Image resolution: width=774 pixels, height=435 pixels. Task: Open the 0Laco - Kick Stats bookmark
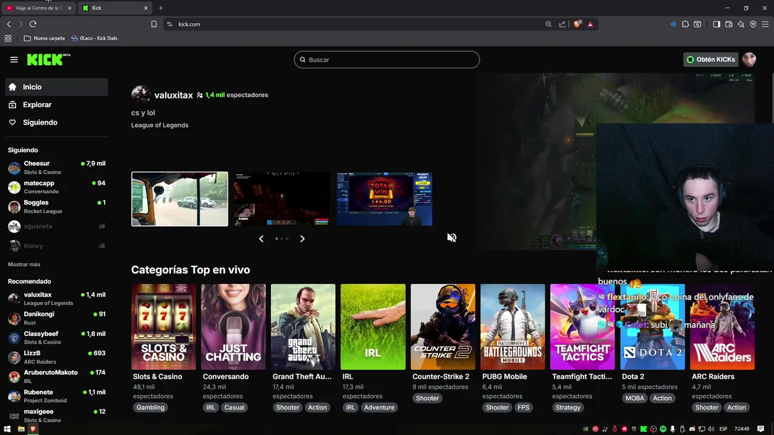(94, 38)
